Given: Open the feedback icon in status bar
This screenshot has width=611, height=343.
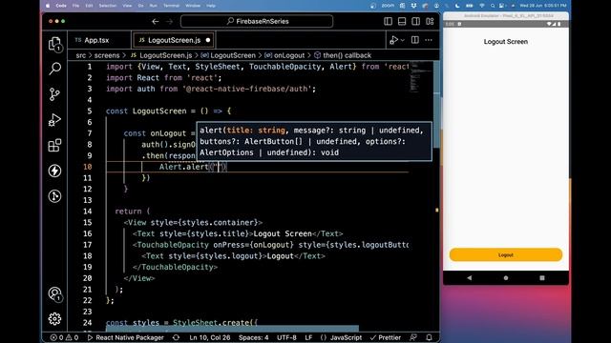Looking at the screenshot, I should [x=413, y=337].
